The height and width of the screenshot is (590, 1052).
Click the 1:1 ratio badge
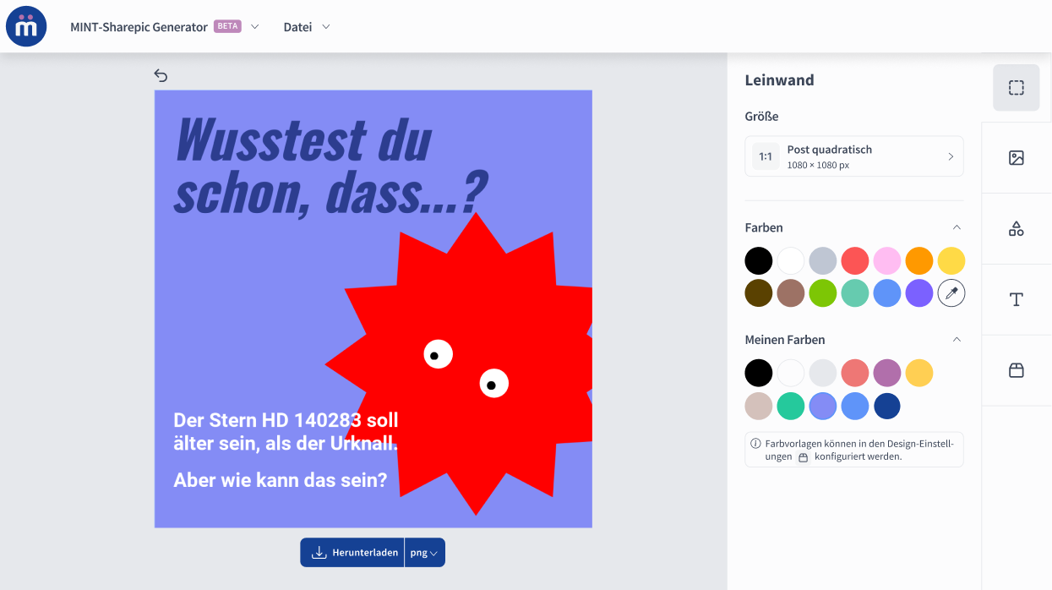pyautogui.click(x=766, y=156)
